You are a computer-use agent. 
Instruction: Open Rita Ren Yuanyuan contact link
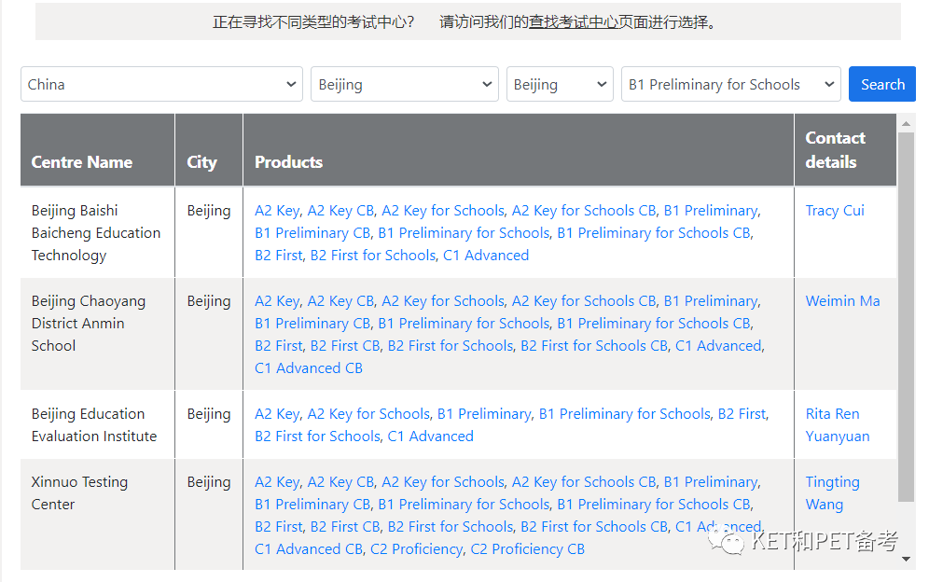coord(838,425)
